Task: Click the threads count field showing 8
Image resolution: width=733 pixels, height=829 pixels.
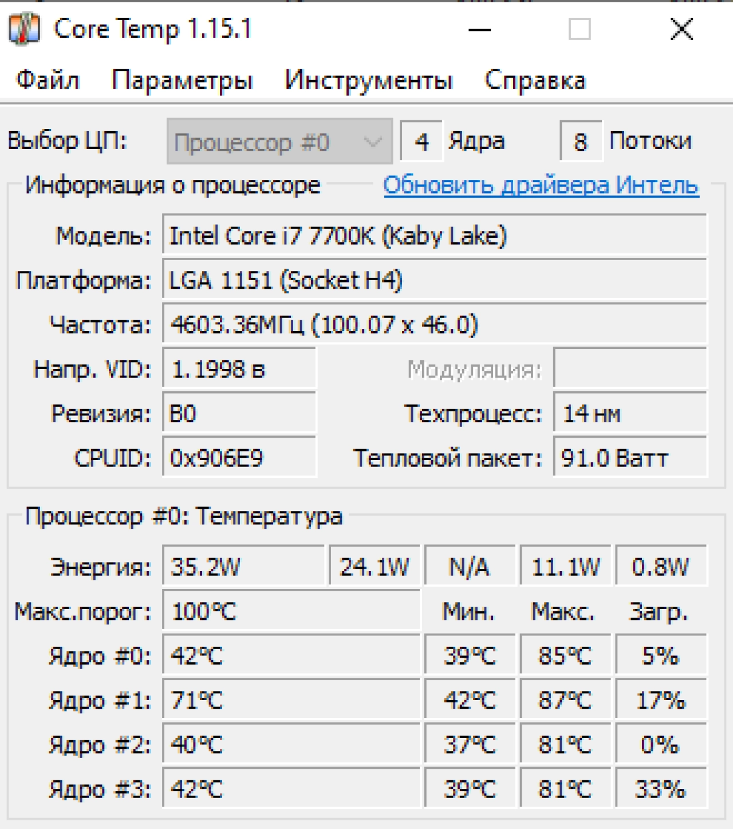Action: [x=581, y=141]
